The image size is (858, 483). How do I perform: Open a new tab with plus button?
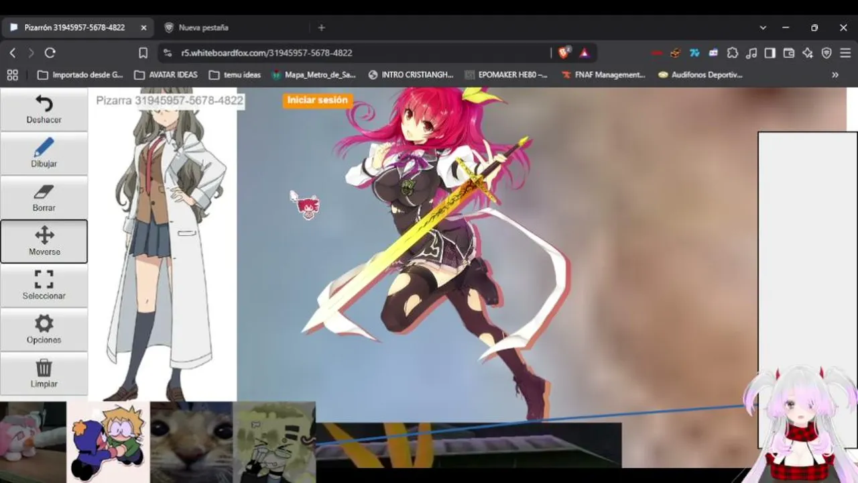[321, 28]
